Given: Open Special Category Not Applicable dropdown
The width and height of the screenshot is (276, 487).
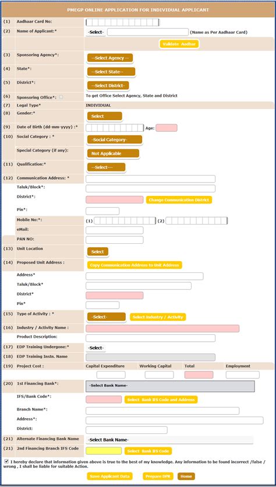Looking at the screenshot, I should pos(113,153).
